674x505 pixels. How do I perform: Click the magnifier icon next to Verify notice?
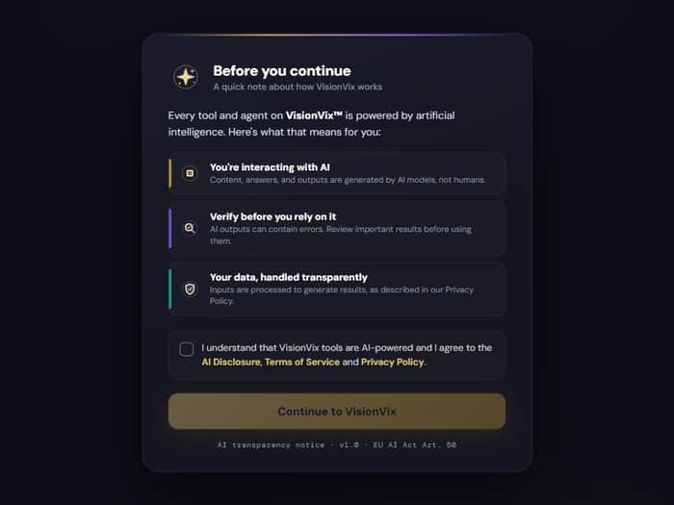click(190, 228)
